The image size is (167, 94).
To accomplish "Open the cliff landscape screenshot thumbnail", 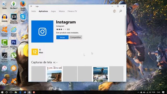I will (x=54, y=74).
